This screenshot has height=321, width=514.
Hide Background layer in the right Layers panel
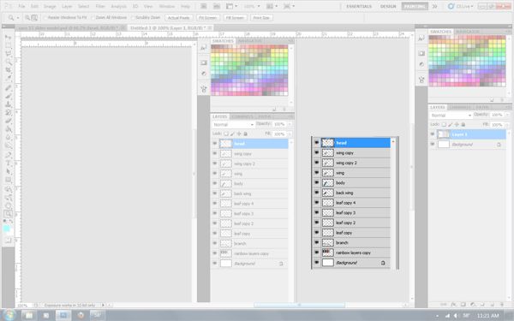pos(432,144)
